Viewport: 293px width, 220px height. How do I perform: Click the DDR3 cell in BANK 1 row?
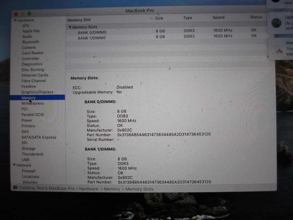coord(189,36)
